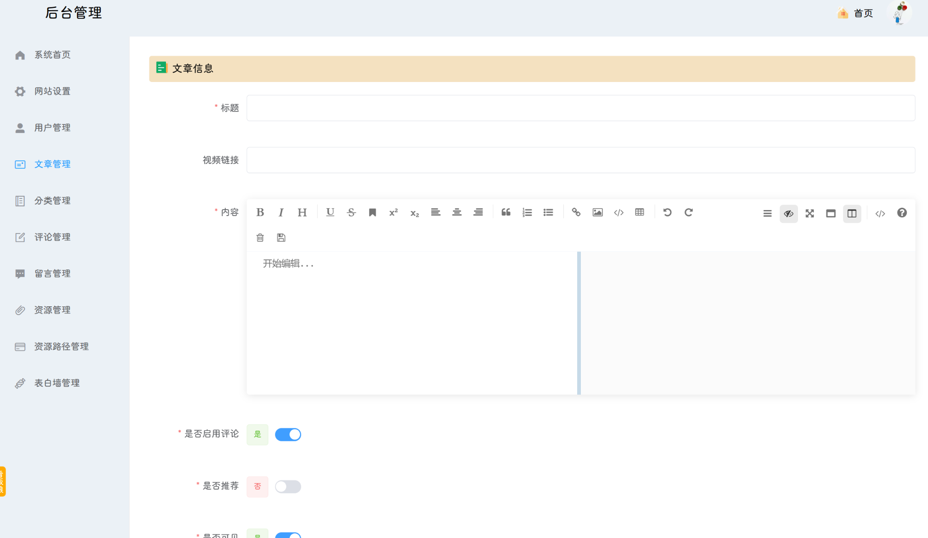Redo the last edit
Screen dimensions: 928x538
(x=689, y=212)
